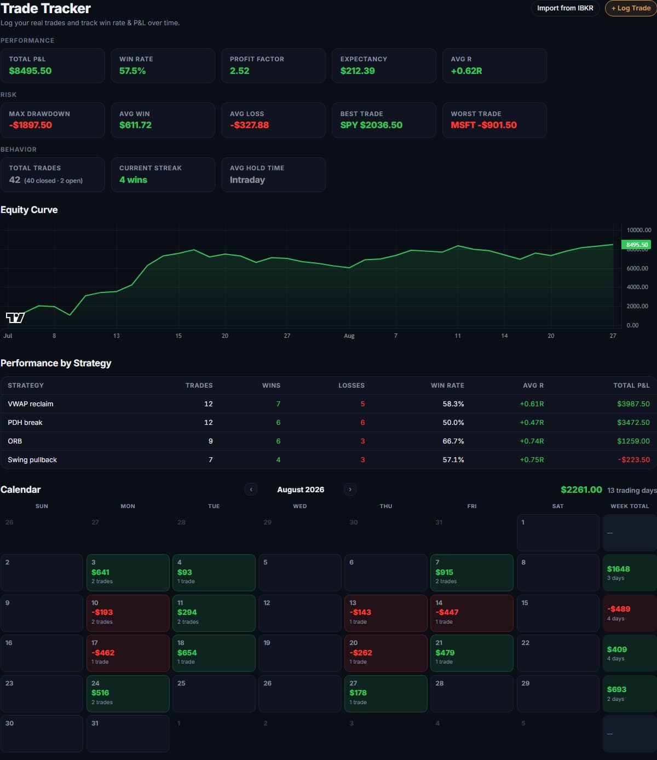Click the Total Trades card 42
The image size is (657, 760).
tap(53, 175)
